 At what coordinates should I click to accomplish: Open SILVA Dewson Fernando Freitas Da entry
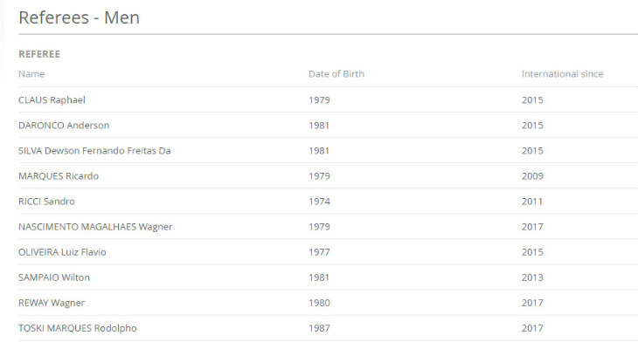click(94, 150)
